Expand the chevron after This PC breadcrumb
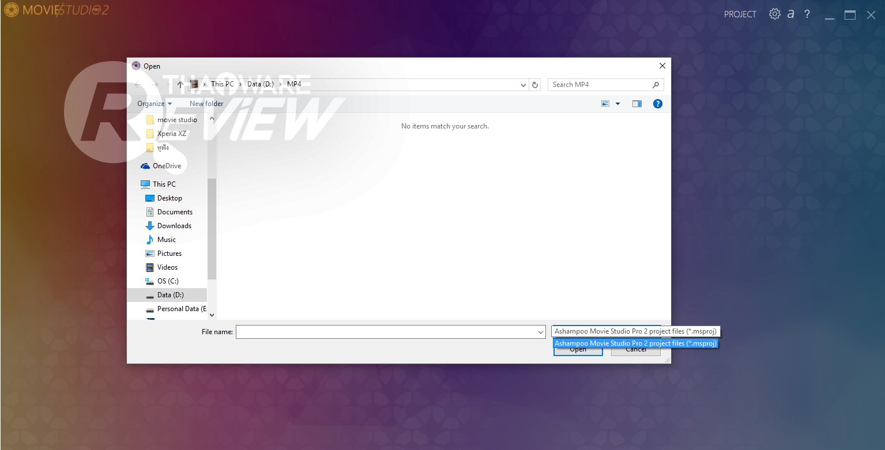Viewport: 885px width, 450px height. click(x=241, y=84)
